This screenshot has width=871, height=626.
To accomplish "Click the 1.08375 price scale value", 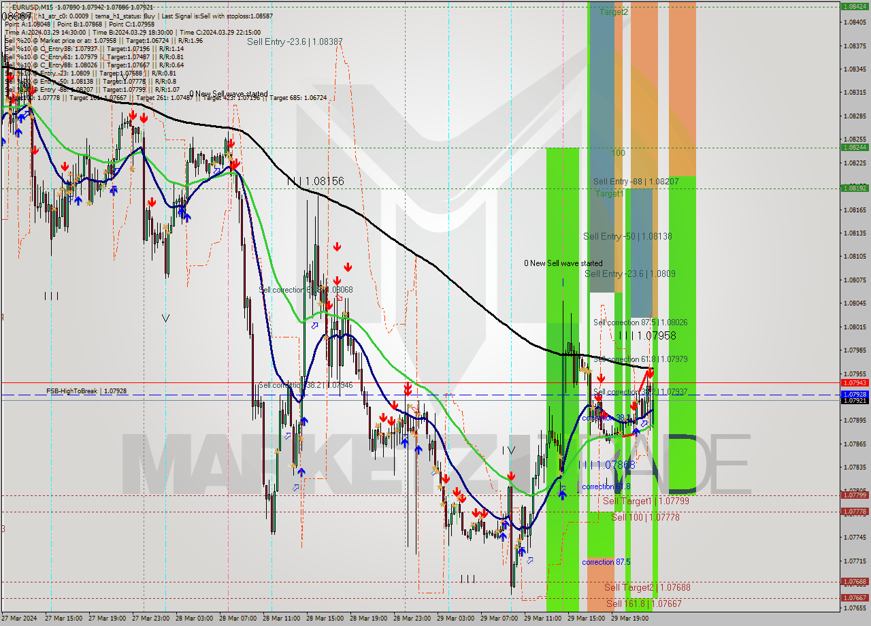I will (855, 46).
